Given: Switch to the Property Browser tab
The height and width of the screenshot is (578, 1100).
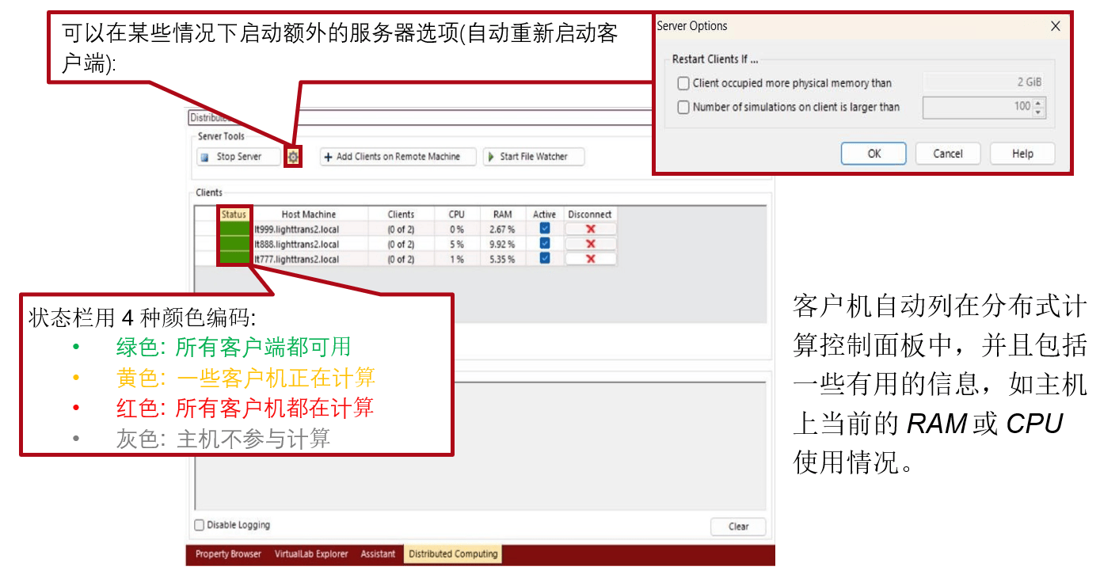Looking at the screenshot, I should (228, 554).
